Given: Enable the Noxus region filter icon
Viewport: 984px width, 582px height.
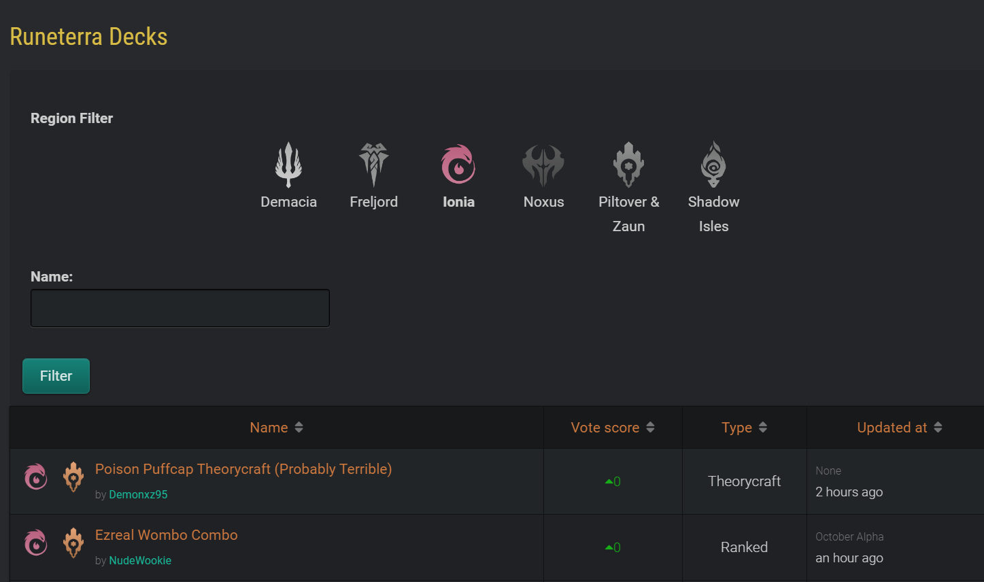Looking at the screenshot, I should click(543, 165).
